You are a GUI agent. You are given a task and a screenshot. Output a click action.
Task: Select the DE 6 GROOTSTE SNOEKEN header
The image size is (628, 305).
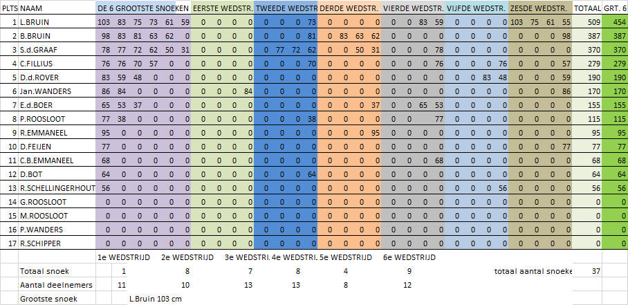point(143,8)
